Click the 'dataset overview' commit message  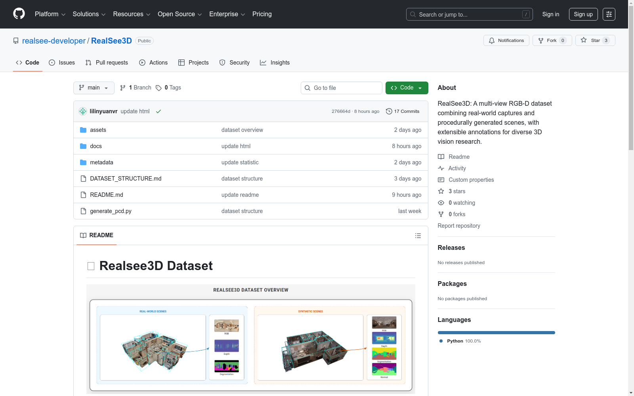coord(242,130)
